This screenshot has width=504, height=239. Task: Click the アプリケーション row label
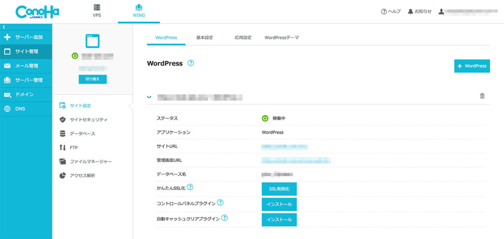coord(174,132)
